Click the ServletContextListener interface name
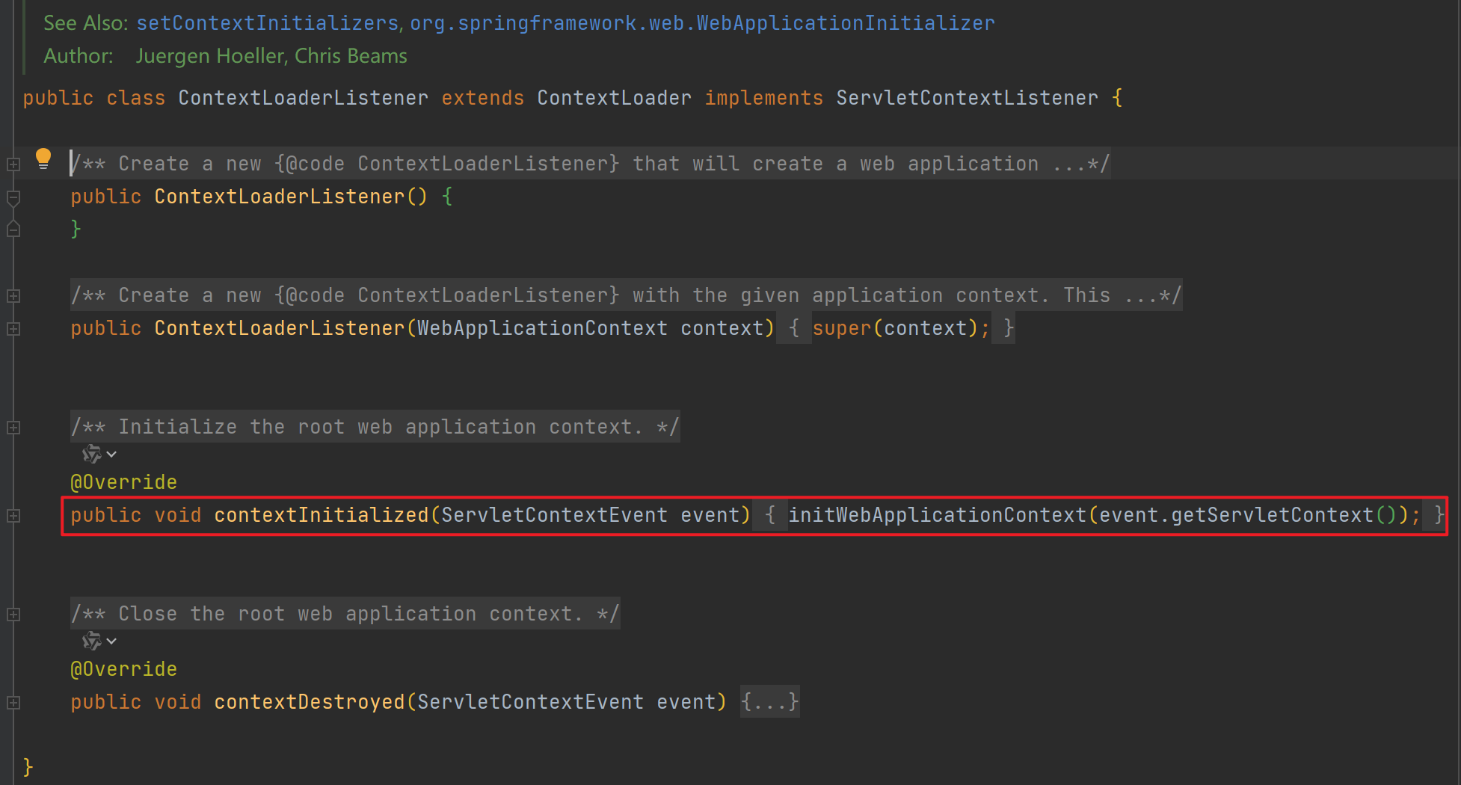Viewport: 1461px width, 785px height. pos(968,98)
